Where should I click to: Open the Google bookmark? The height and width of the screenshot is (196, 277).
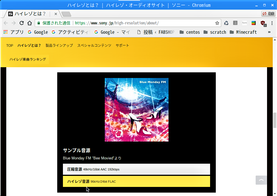tap(38, 32)
